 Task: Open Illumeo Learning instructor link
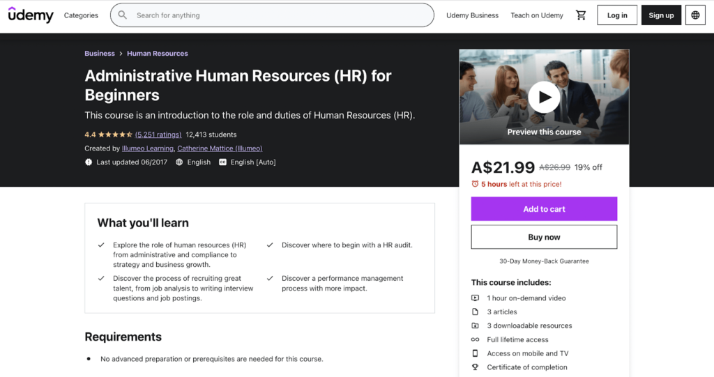click(148, 148)
